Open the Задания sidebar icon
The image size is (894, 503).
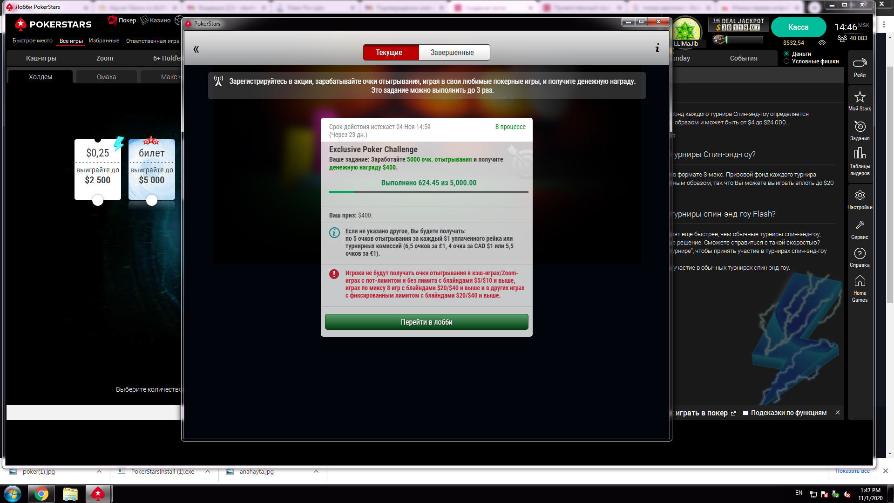(x=860, y=131)
